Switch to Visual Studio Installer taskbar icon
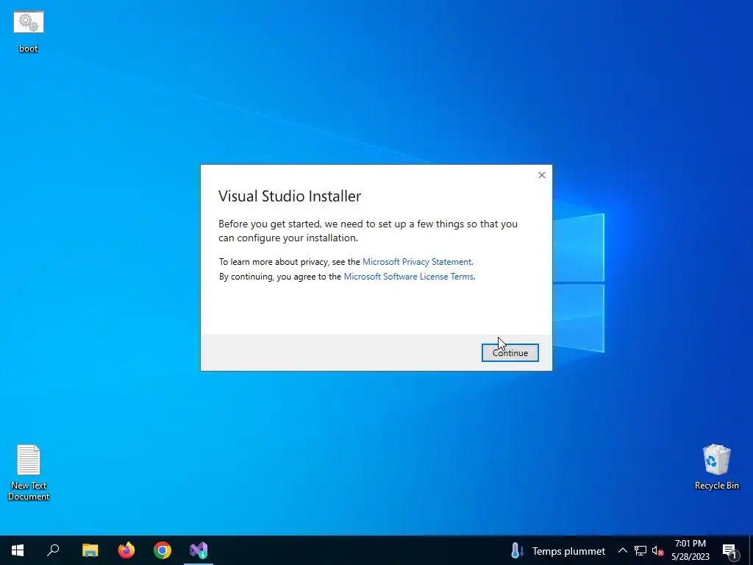This screenshot has height=565, width=753. 199,550
